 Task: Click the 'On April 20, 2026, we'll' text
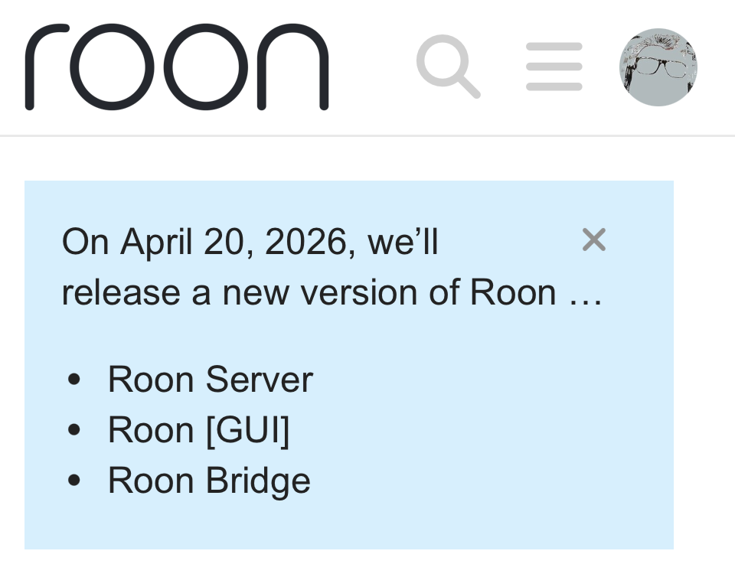pos(250,242)
